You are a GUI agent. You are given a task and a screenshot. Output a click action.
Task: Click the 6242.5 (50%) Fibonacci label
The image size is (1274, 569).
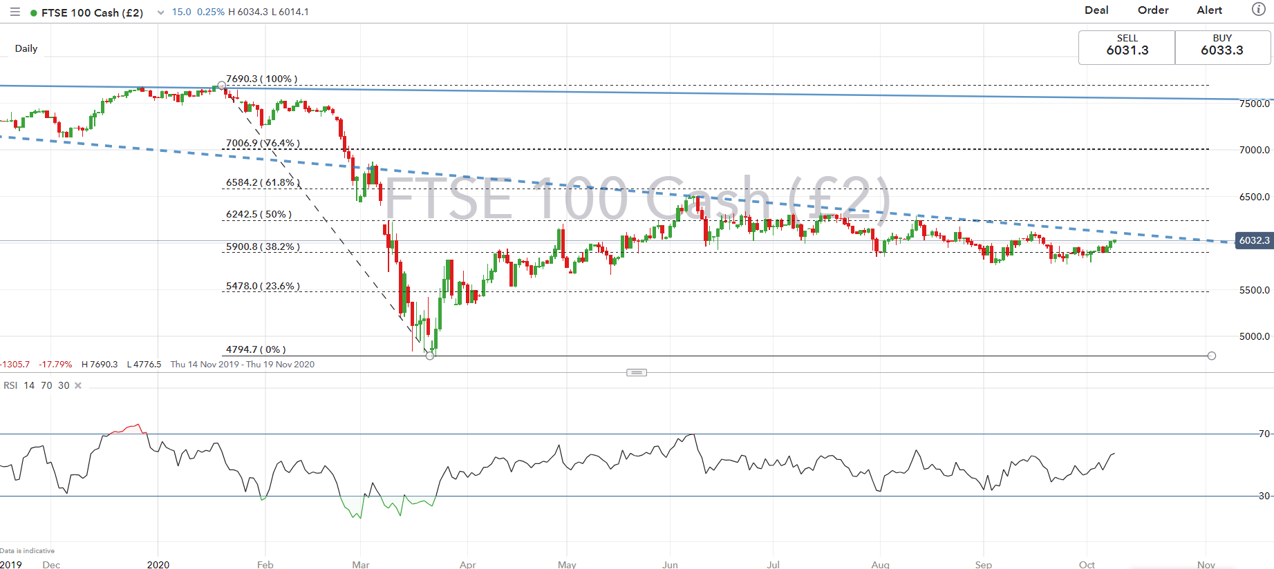coord(259,214)
